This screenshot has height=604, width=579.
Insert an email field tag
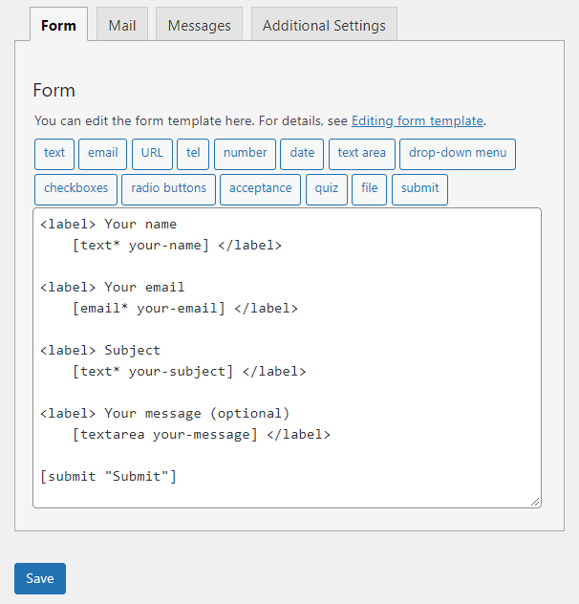103,154
